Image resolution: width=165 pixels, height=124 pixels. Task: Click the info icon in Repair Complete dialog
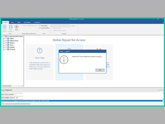point(64,60)
